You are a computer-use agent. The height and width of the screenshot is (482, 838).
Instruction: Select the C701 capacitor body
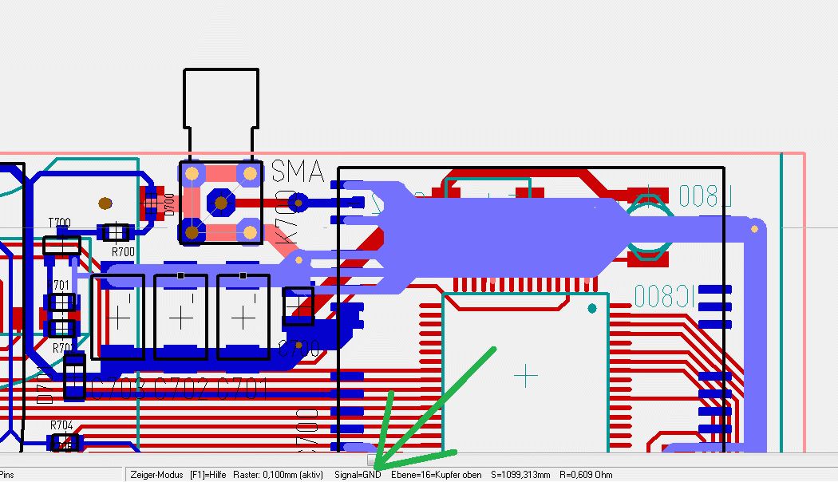[243, 317]
